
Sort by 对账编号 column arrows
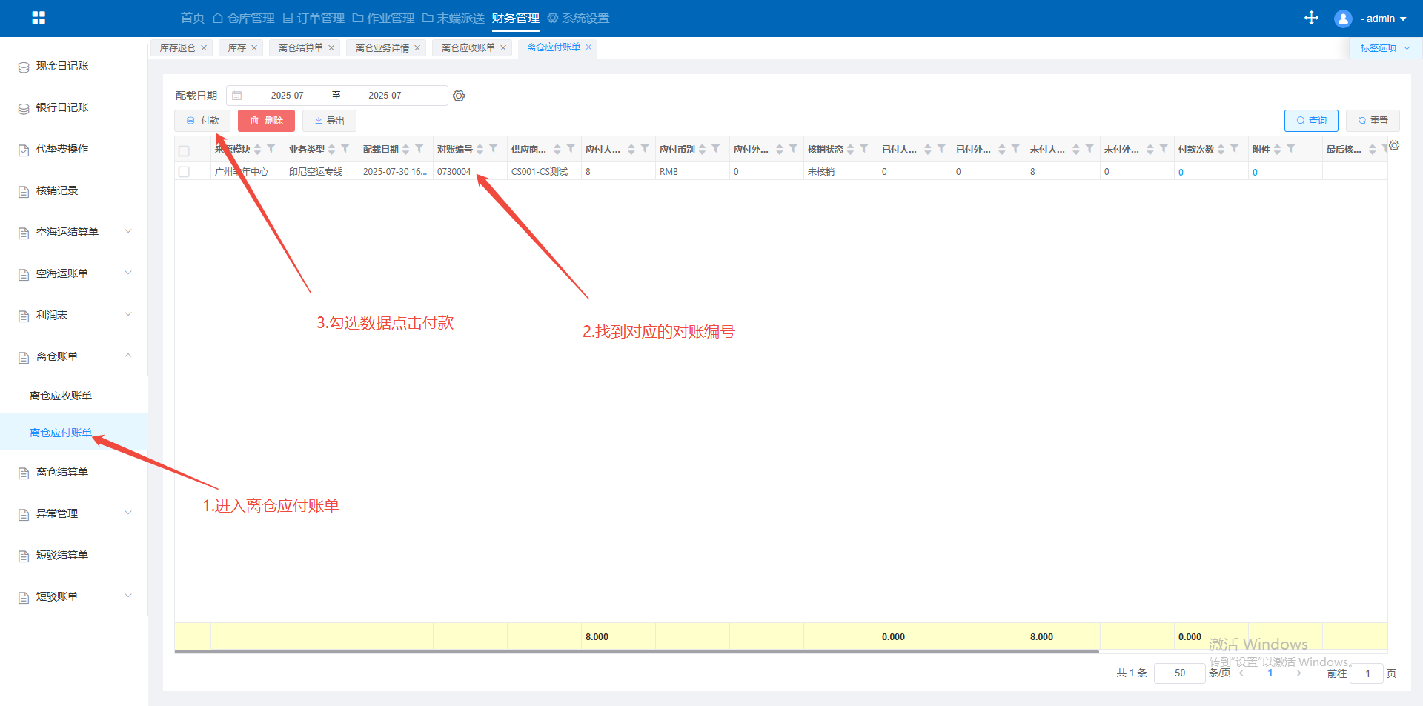pos(480,150)
